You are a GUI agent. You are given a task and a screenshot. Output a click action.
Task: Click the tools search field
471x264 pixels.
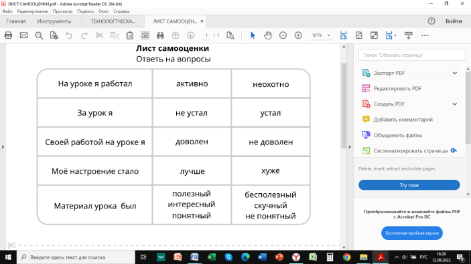pos(412,55)
